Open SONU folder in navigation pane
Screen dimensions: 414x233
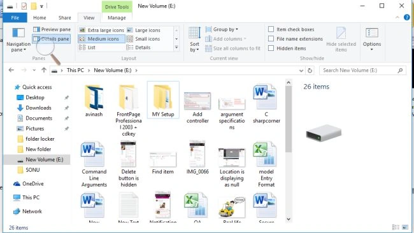(29, 170)
